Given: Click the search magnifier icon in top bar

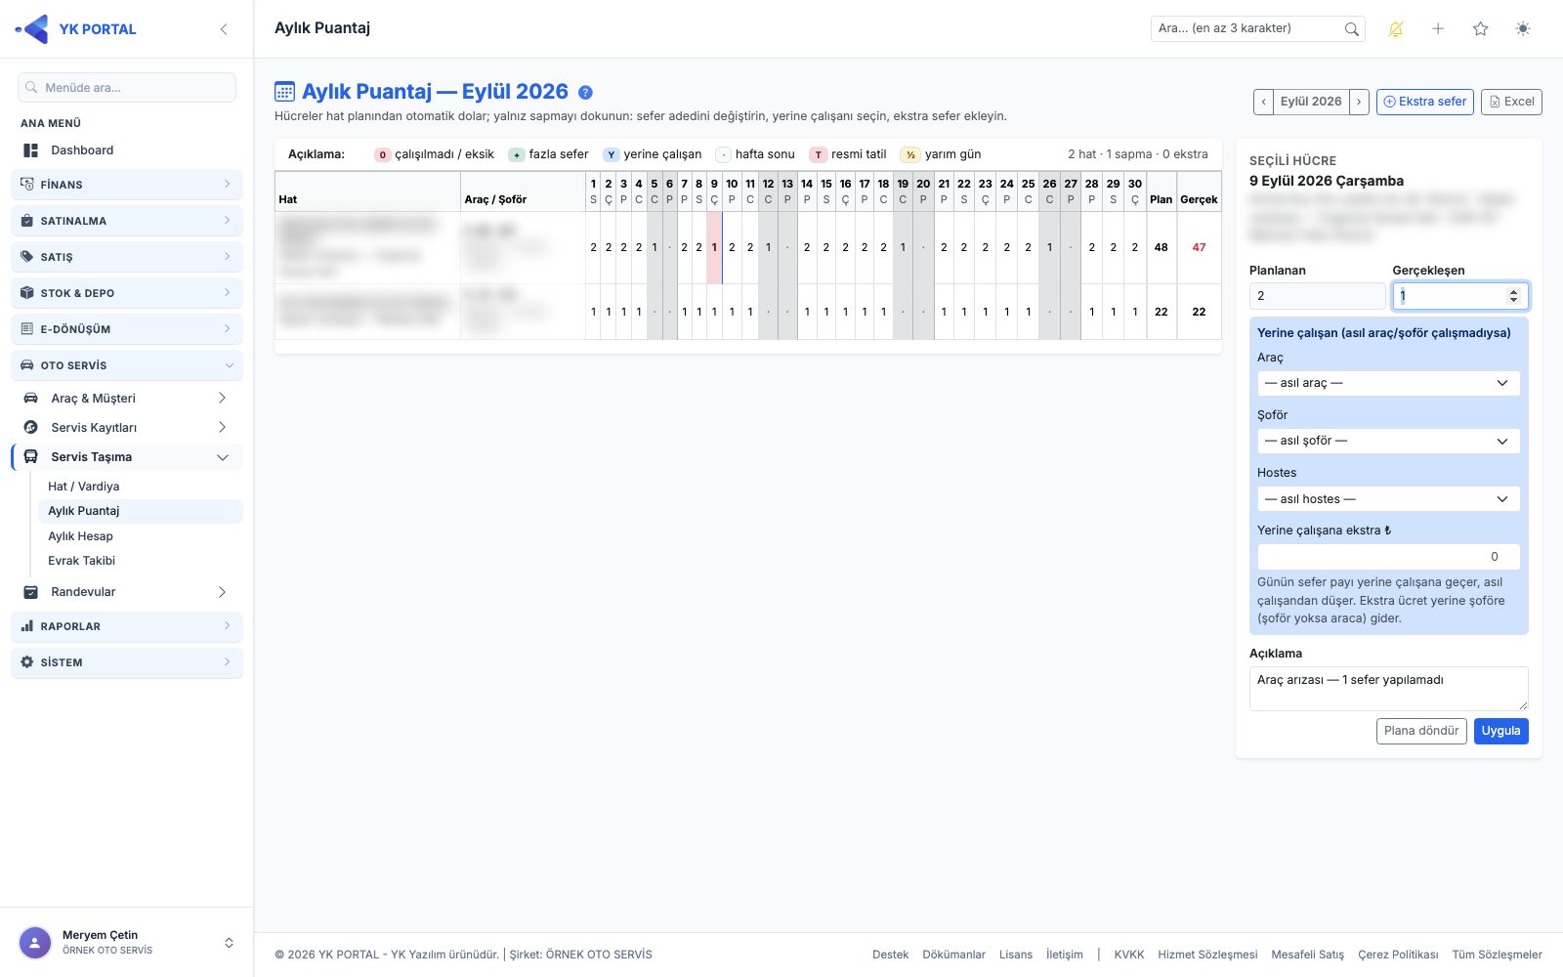Looking at the screenshot, I should (1352, 29).
